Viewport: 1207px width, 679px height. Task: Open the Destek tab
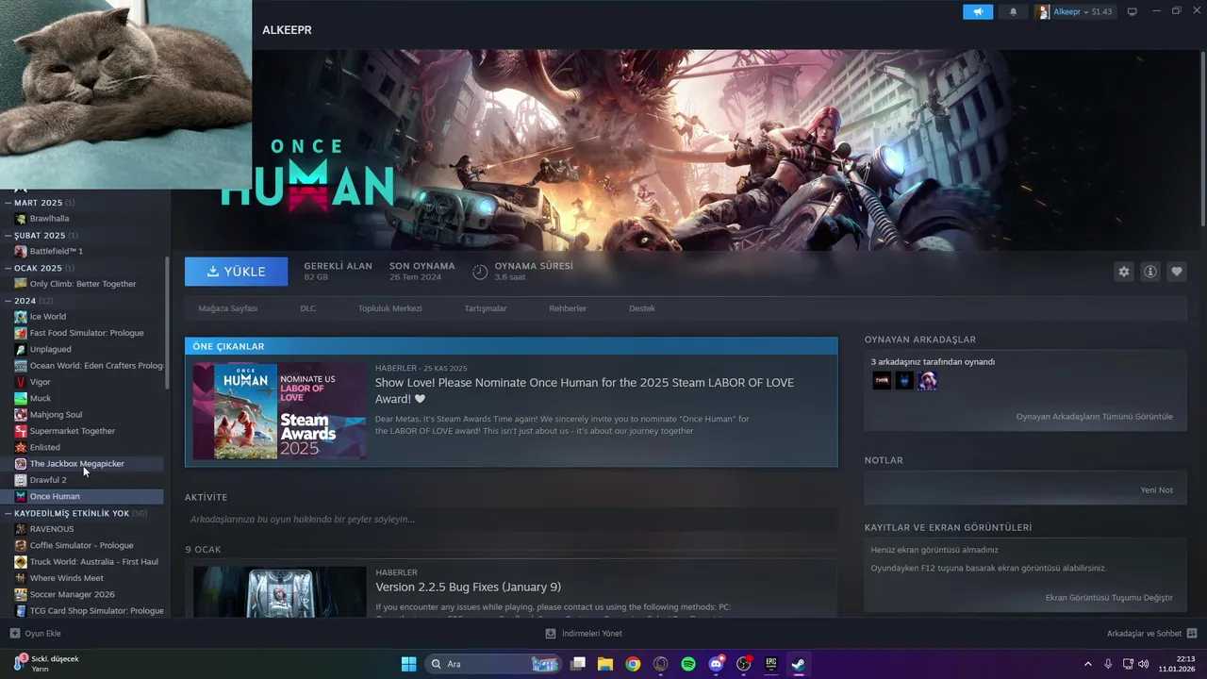(x=642, y=308)
